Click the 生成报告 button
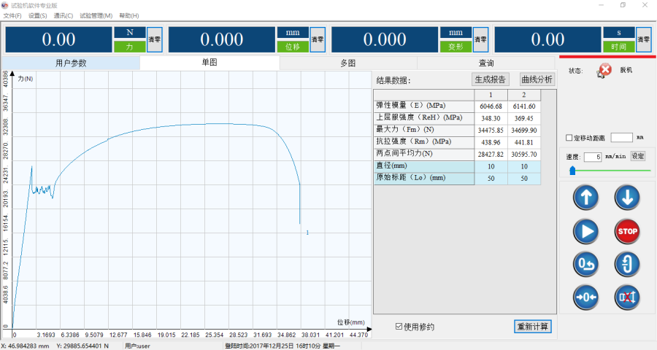Screen dimensions: 657x350 [491, 79]
